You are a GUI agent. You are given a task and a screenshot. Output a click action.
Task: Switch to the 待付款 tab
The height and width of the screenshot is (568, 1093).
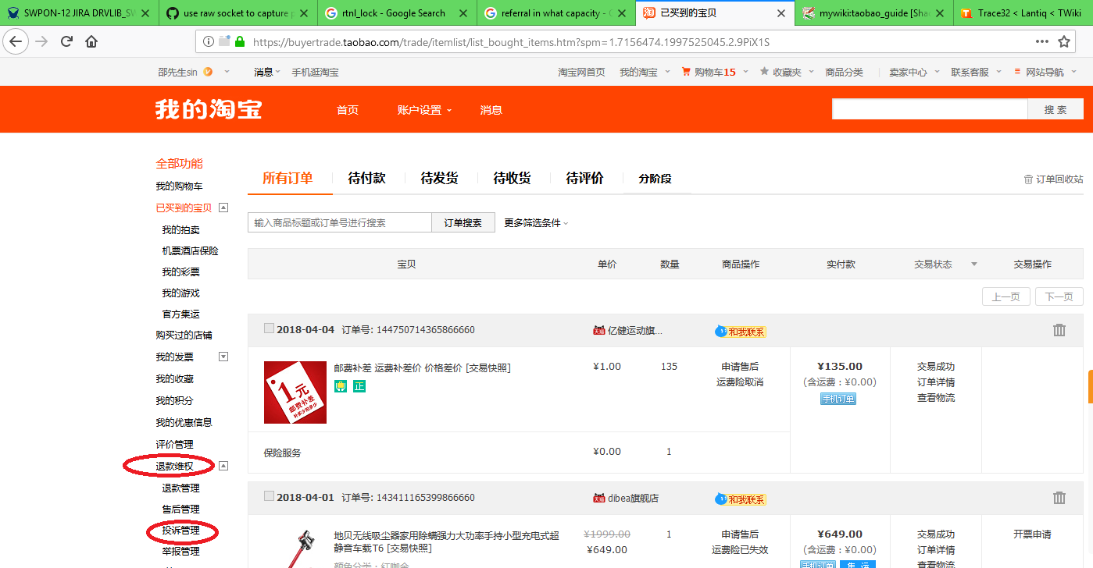tap(366, 177)
